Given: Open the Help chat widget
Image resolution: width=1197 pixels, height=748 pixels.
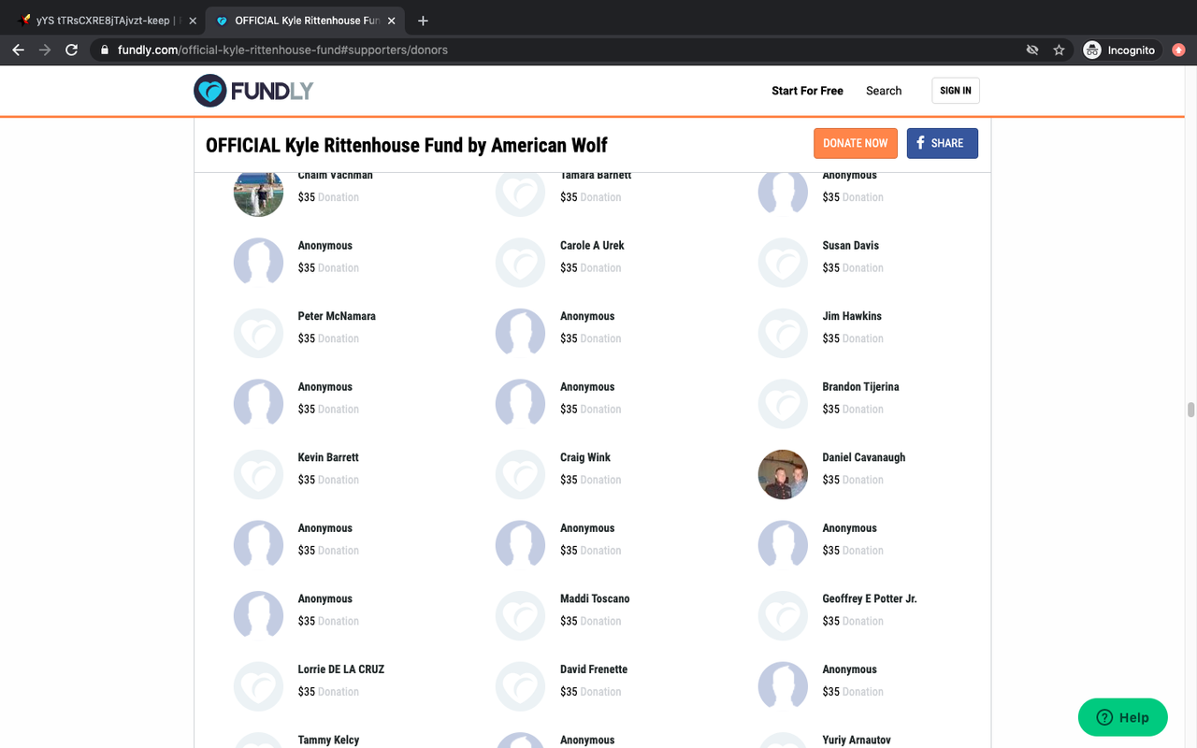Looking at the screenshot, I should (x=1123, y=717).
